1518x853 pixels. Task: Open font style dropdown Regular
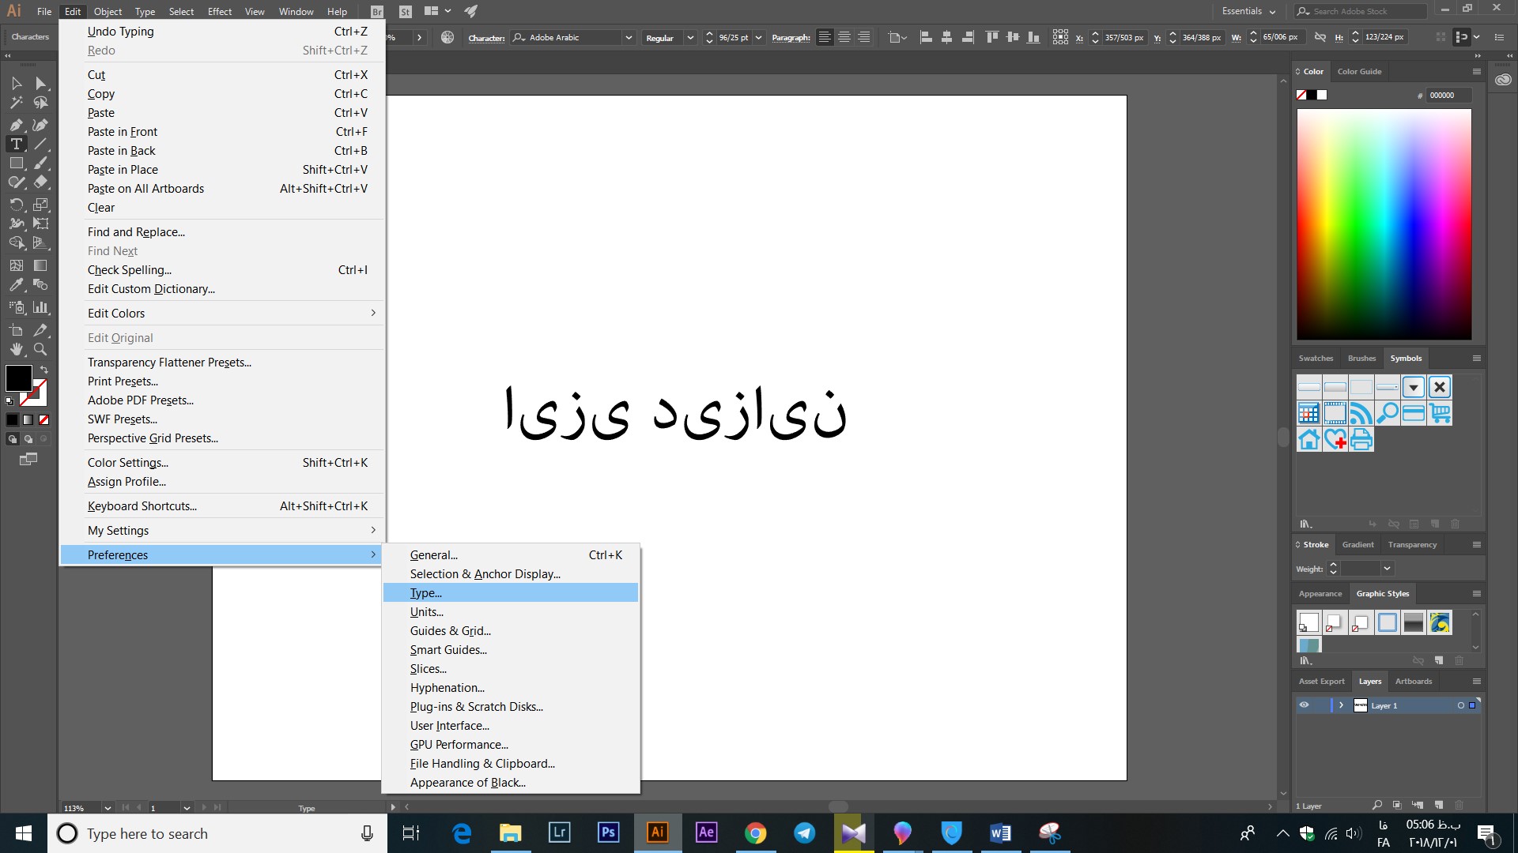(690, 37)
